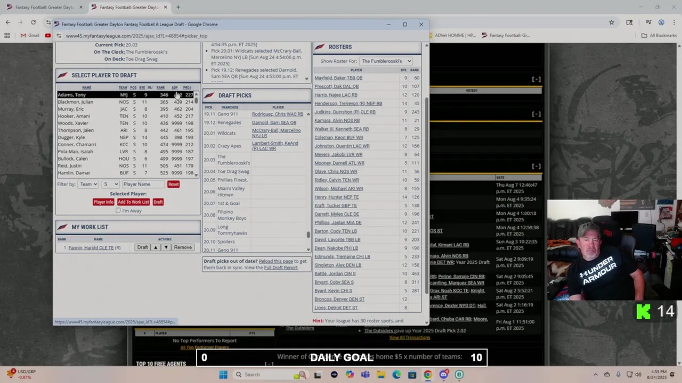
Task: Click the red Draft button under Selected Player
Action: 158,202
